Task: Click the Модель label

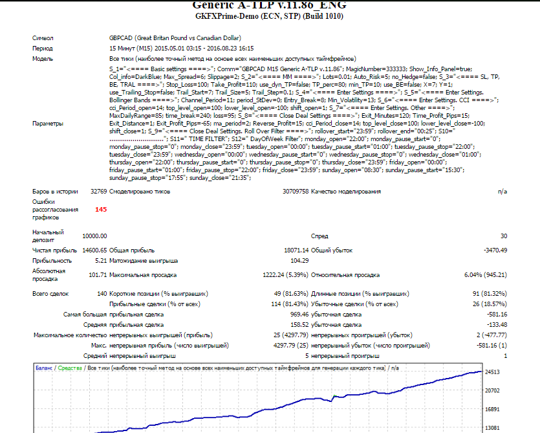Action: (x=43, y=59)
